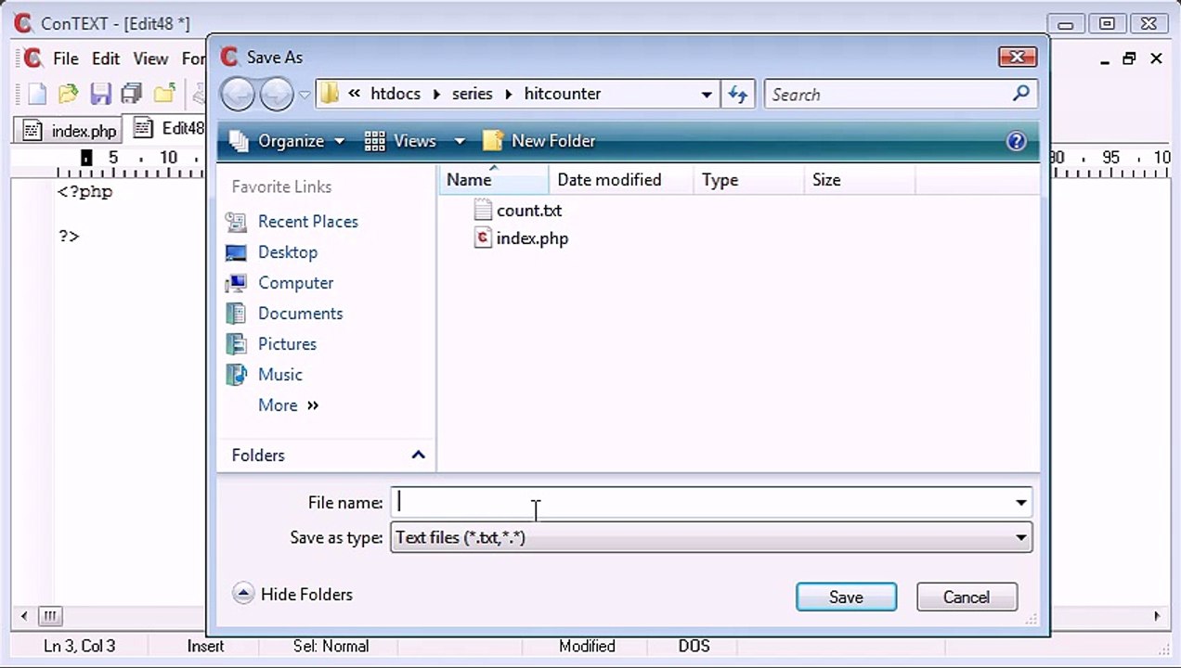Click the editor scroll left arrow
The height and width of the screenshot is (668, 1181).
click(x=24, y=616)
